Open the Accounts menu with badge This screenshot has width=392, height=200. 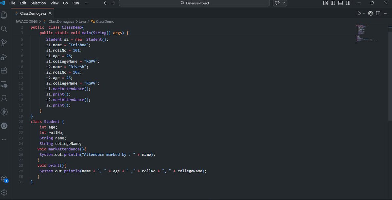(x=4, y=179)
